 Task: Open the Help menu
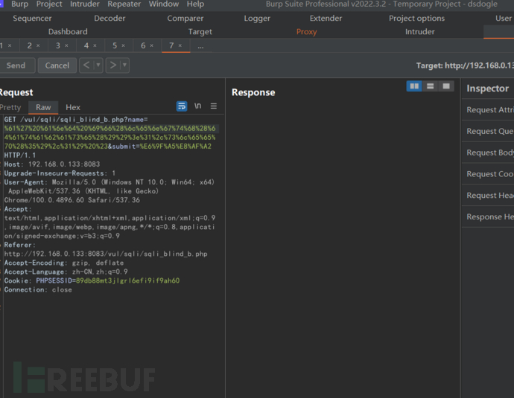click(195, 4)
